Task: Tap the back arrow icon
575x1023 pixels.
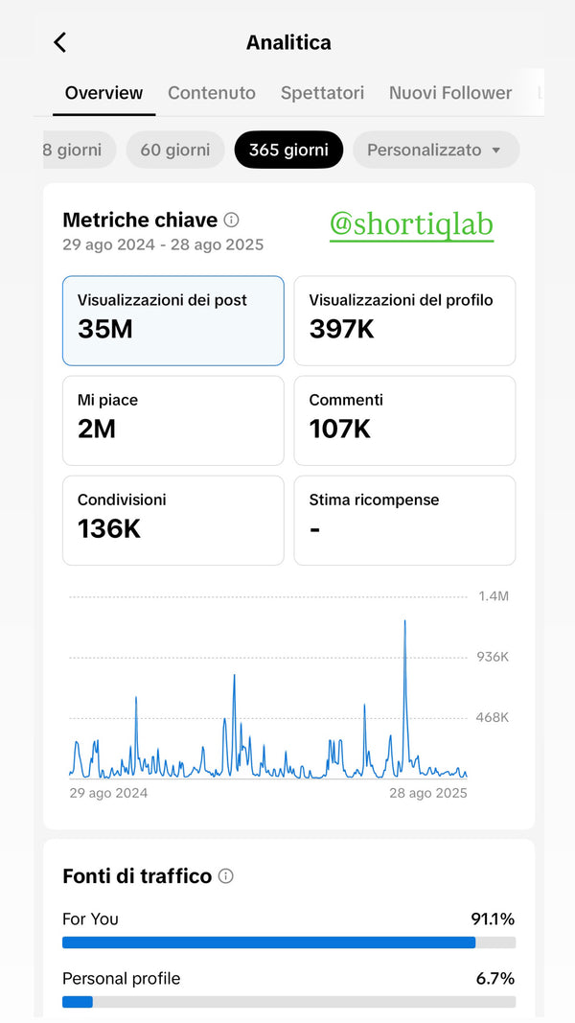Action: click(60, 42)
